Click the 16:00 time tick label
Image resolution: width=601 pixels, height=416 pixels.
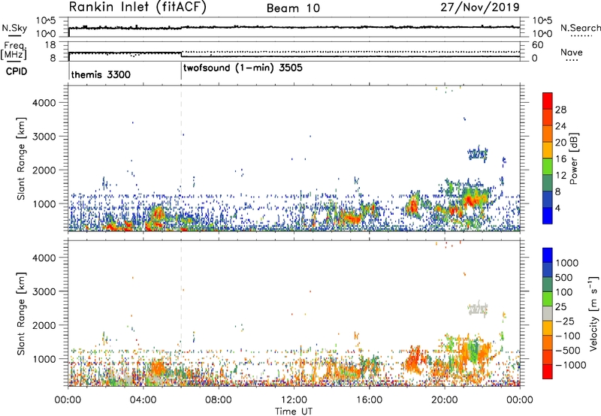(369, 400)
